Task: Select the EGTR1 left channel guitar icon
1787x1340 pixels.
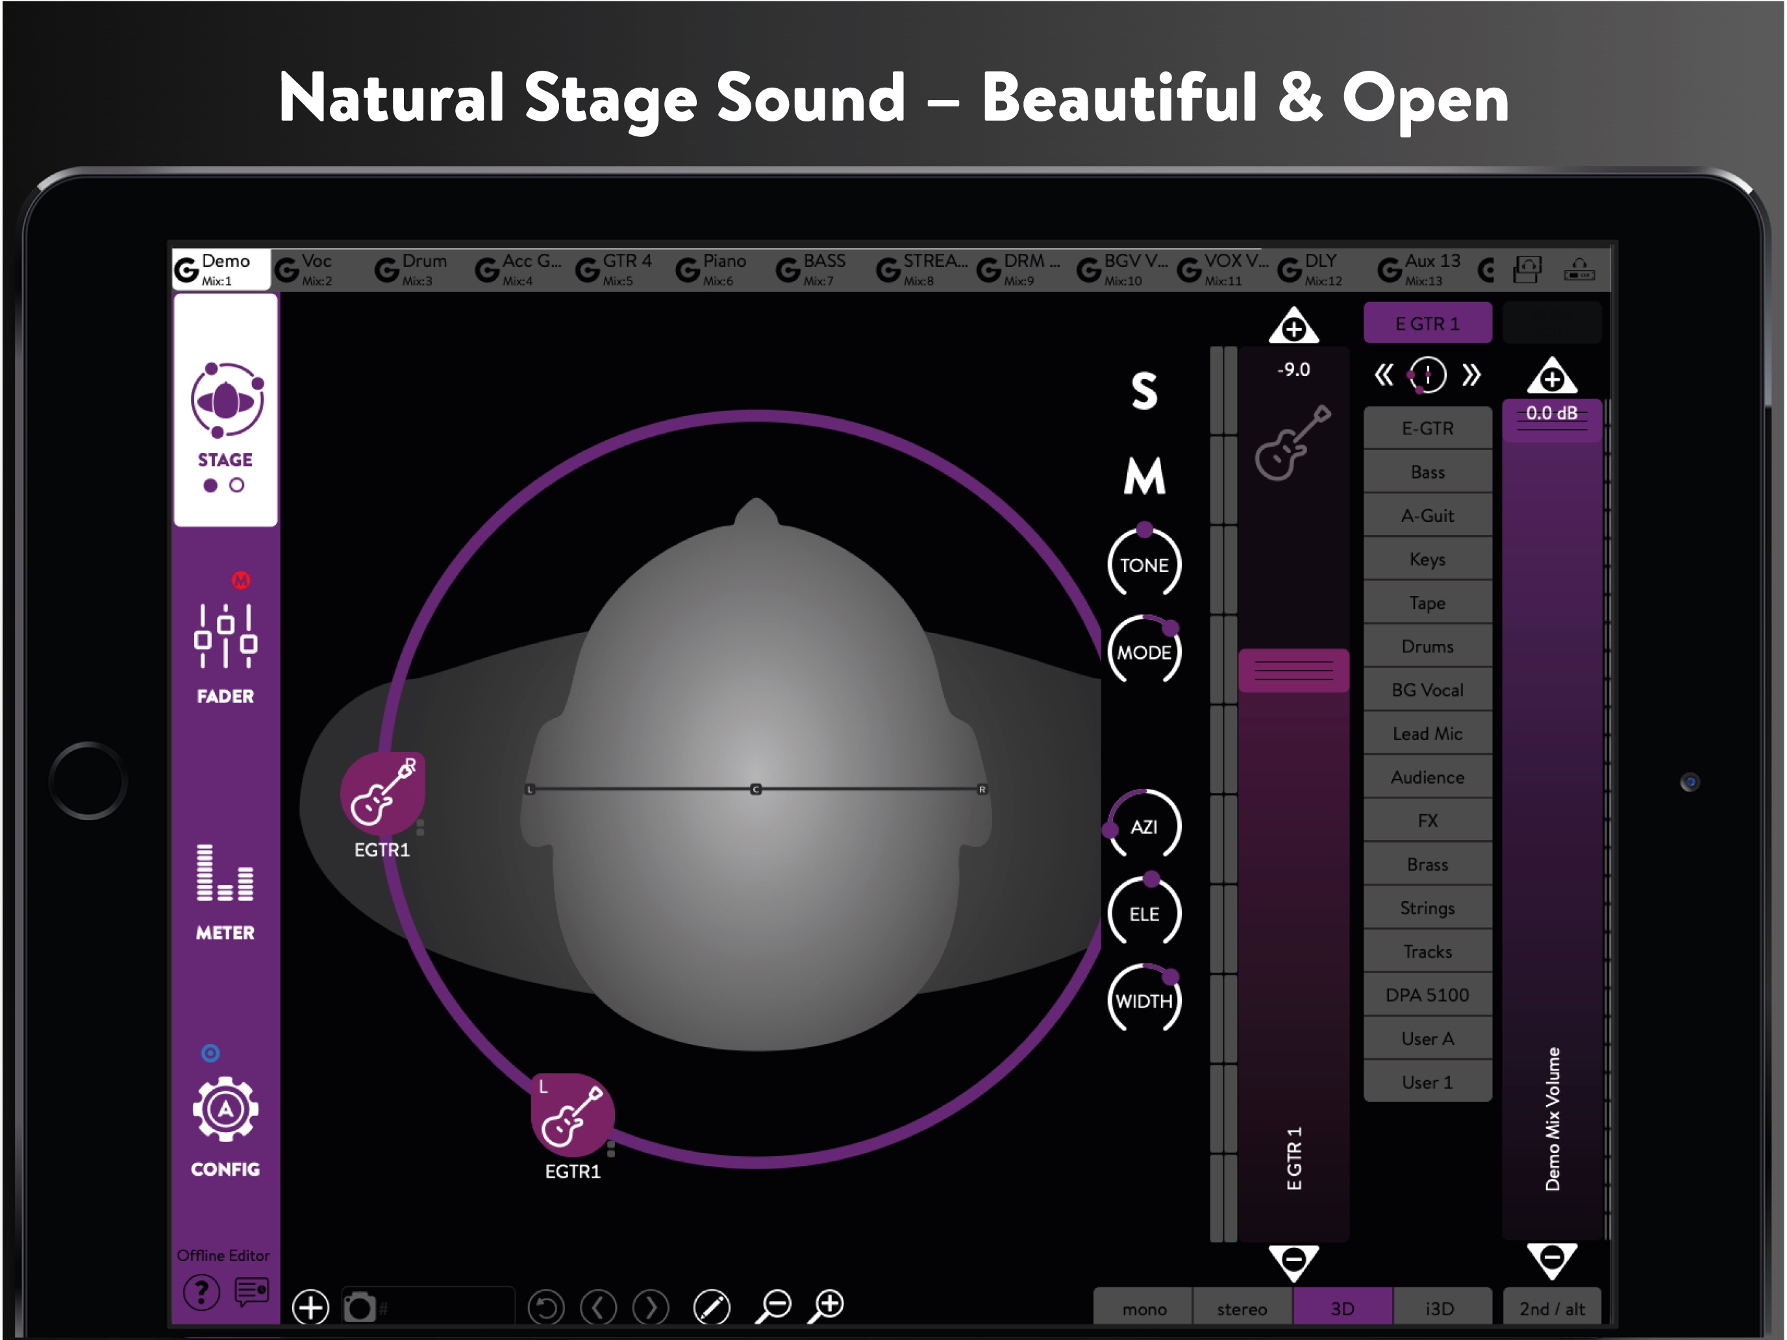Action: tap(573, 1115)
